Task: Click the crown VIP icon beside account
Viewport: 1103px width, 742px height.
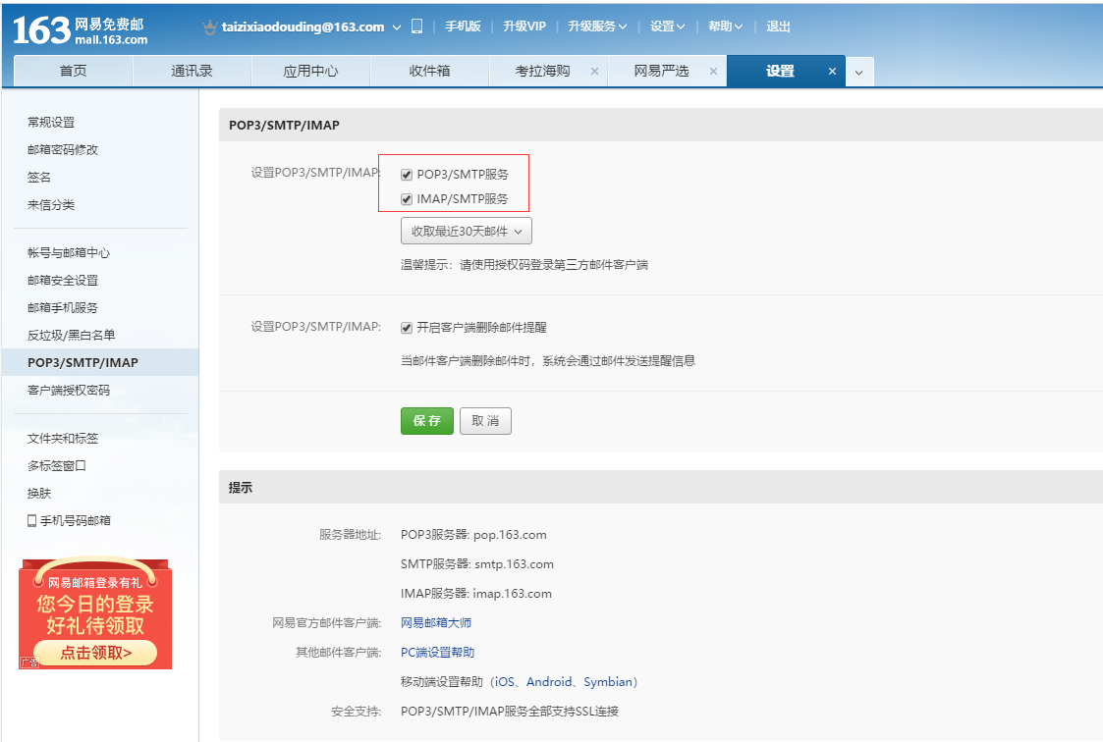Action: pyautogui.click(x=209, y=26)
